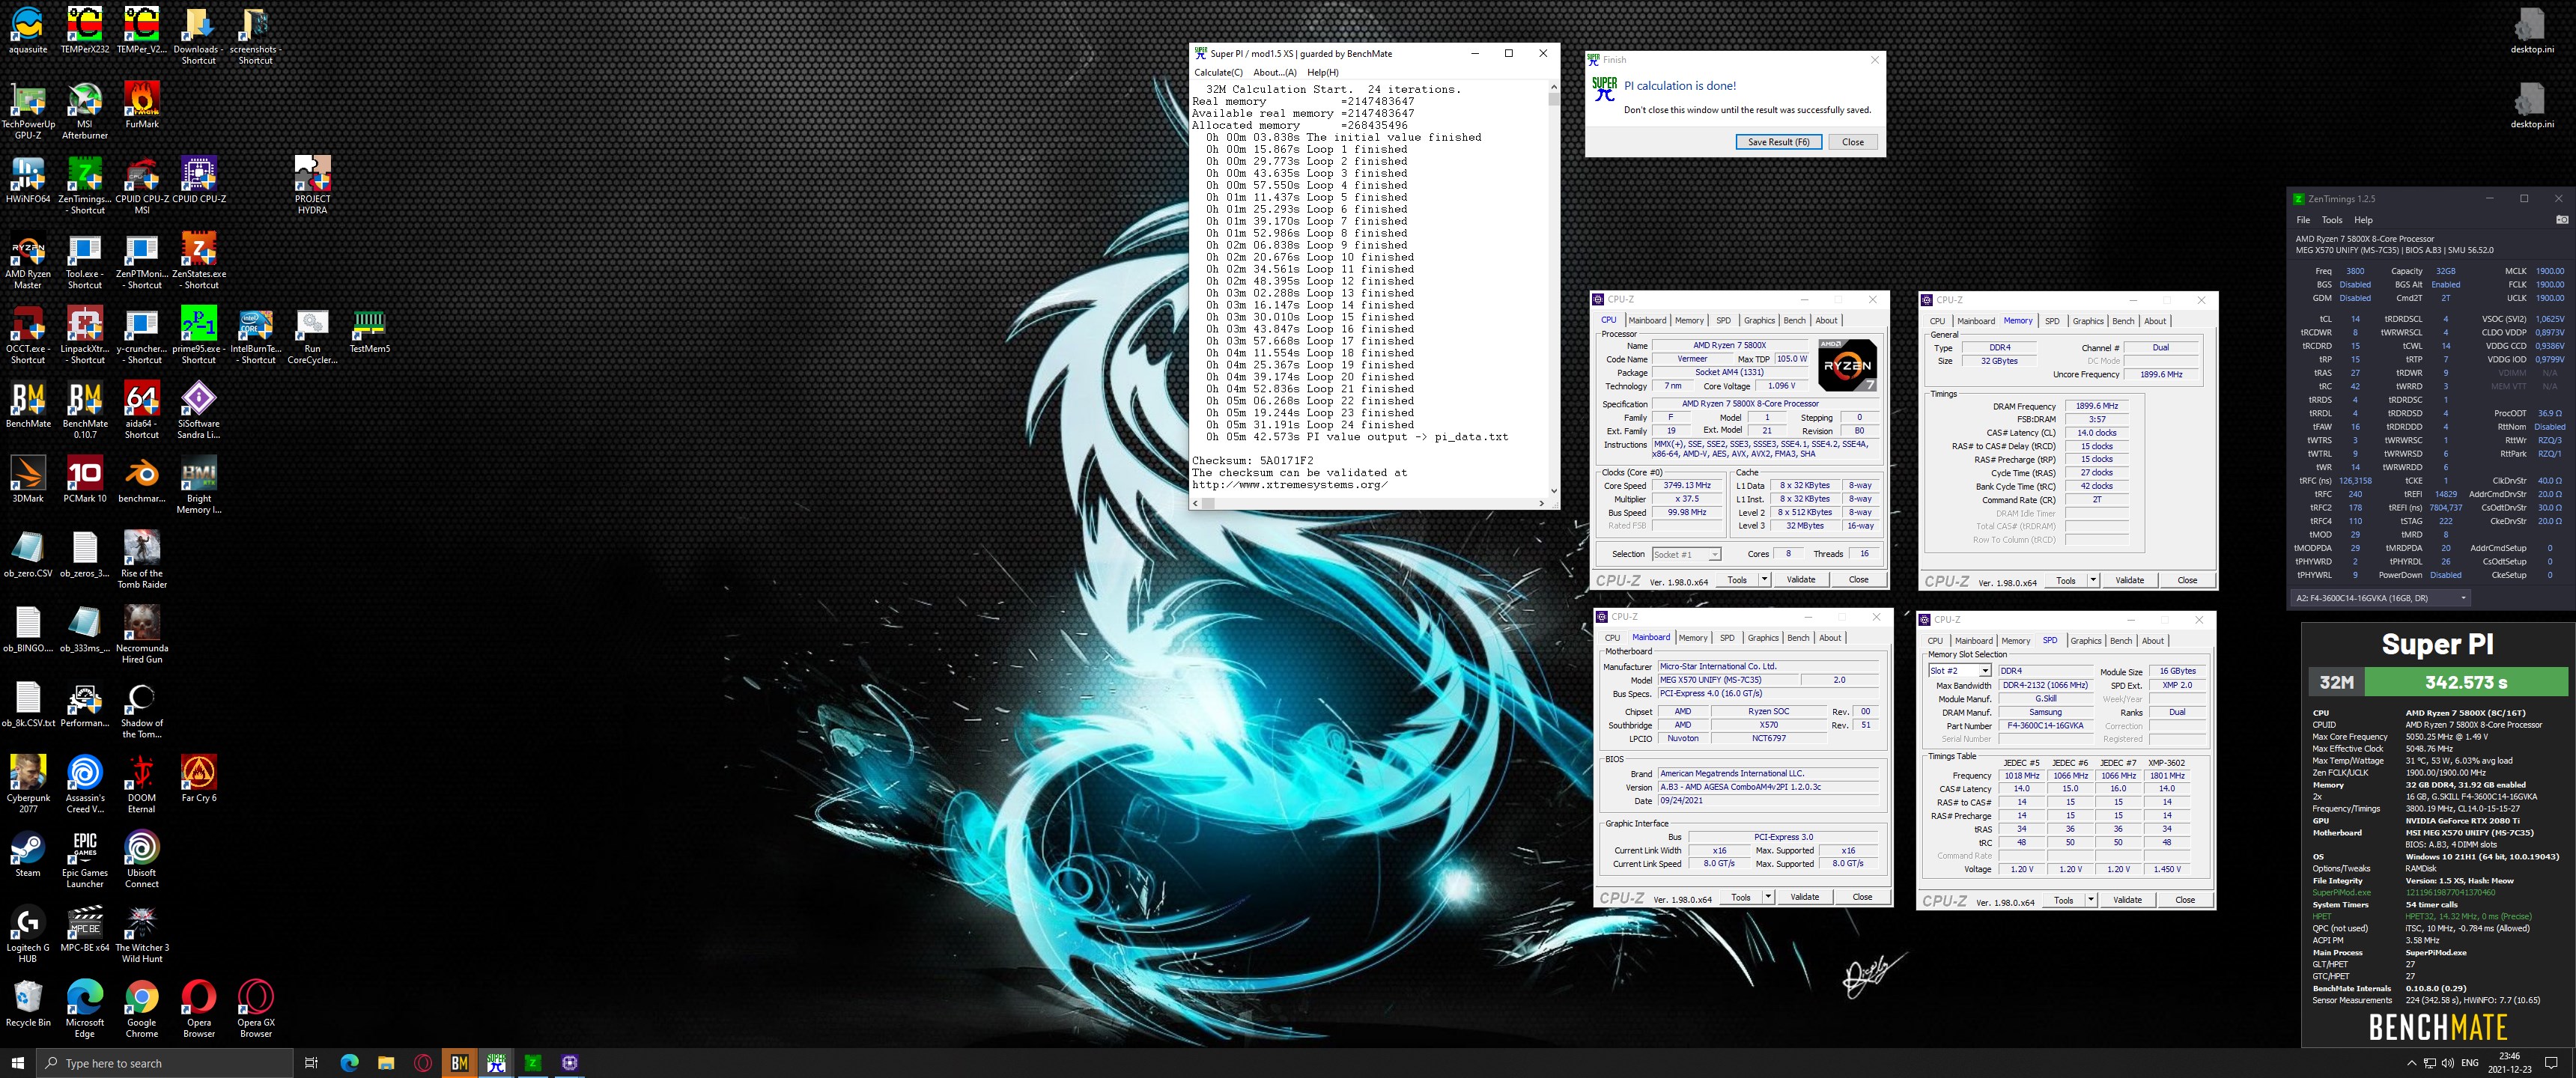Click Validate in CPU-Z processor window
Image resolution: width=2576 pixels, height=1078 pixels.
pos(1801,580)
